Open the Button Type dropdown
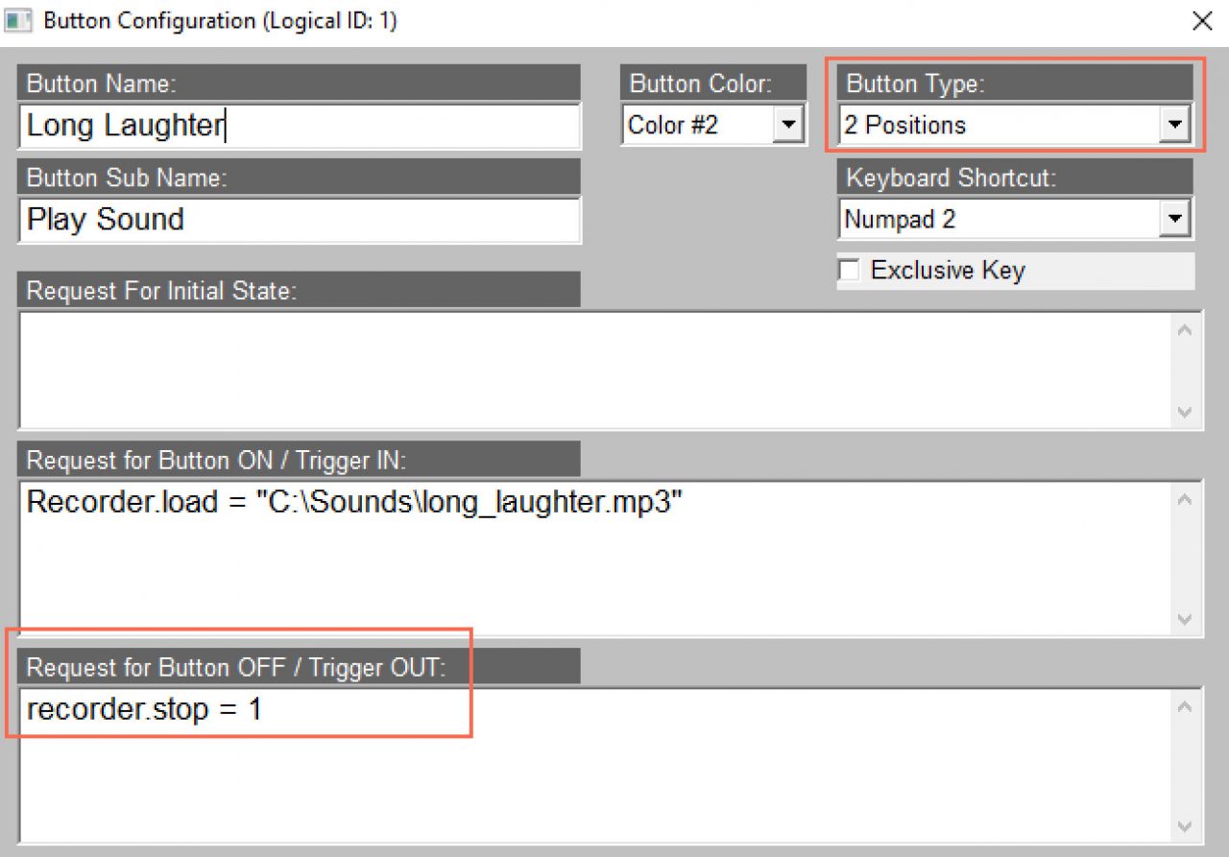This screenshot has height=857, width=1229. tap(1173, 125)
